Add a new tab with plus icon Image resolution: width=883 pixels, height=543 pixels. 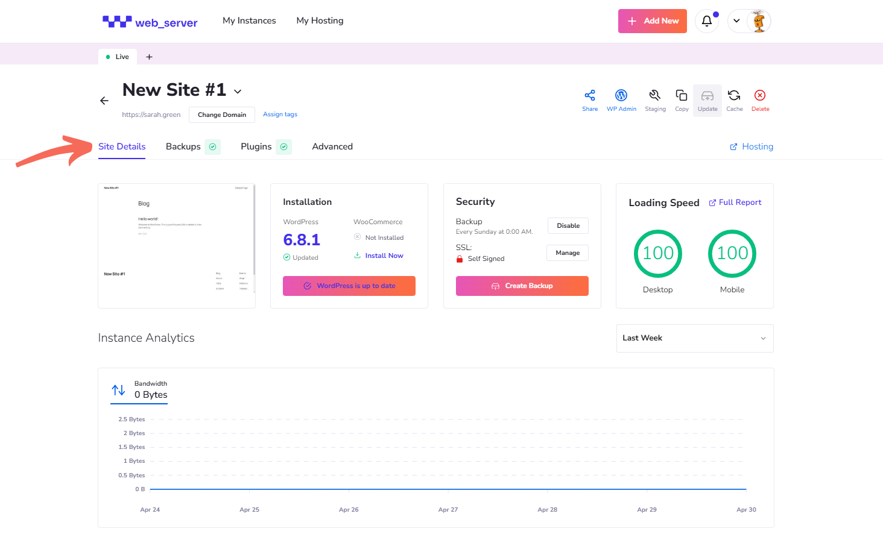coord(149,57)
